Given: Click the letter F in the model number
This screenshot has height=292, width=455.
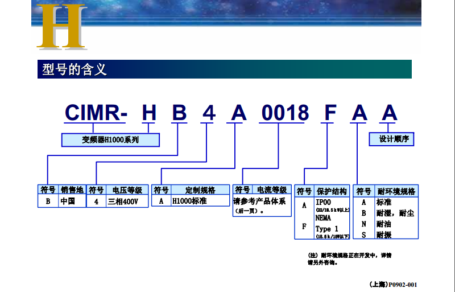Looking at the screenshot, I should click(x=330, y=113).
